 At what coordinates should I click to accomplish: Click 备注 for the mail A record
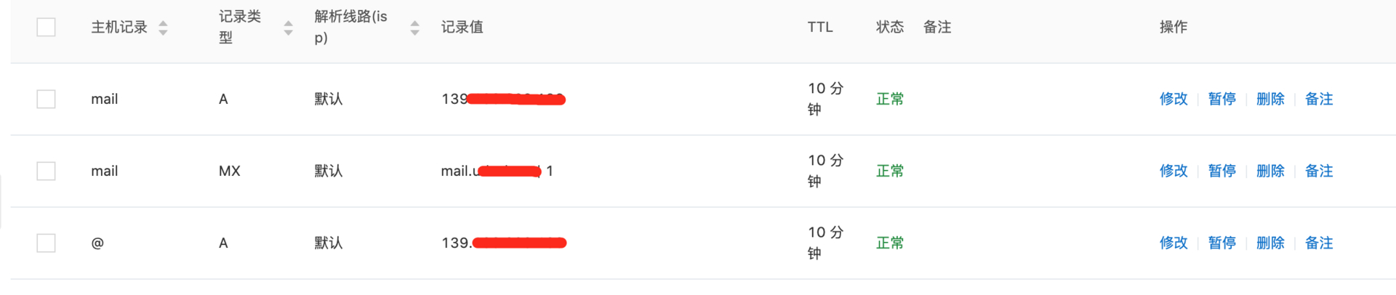(x=1319, y=99)
